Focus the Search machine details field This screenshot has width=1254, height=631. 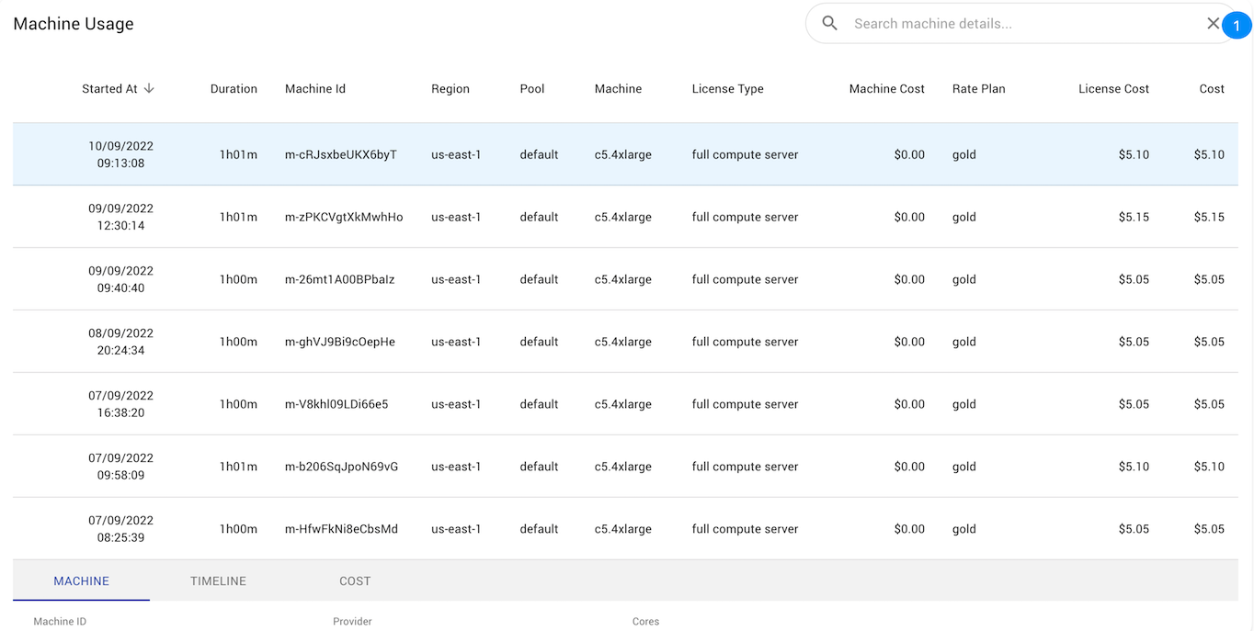point(1020,24)
